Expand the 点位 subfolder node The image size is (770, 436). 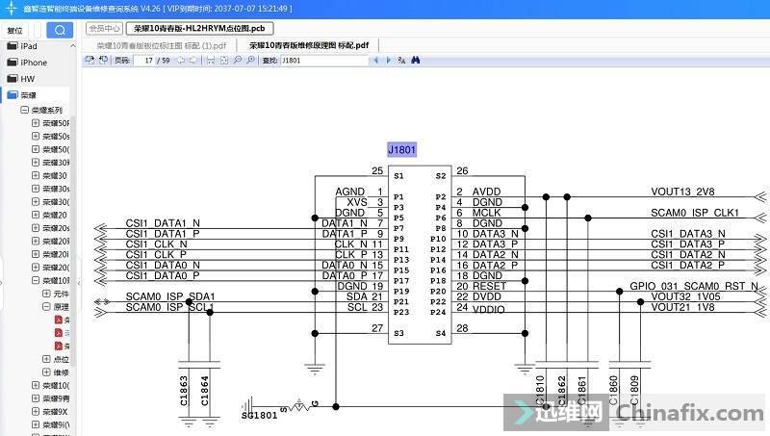pos(46,359)
